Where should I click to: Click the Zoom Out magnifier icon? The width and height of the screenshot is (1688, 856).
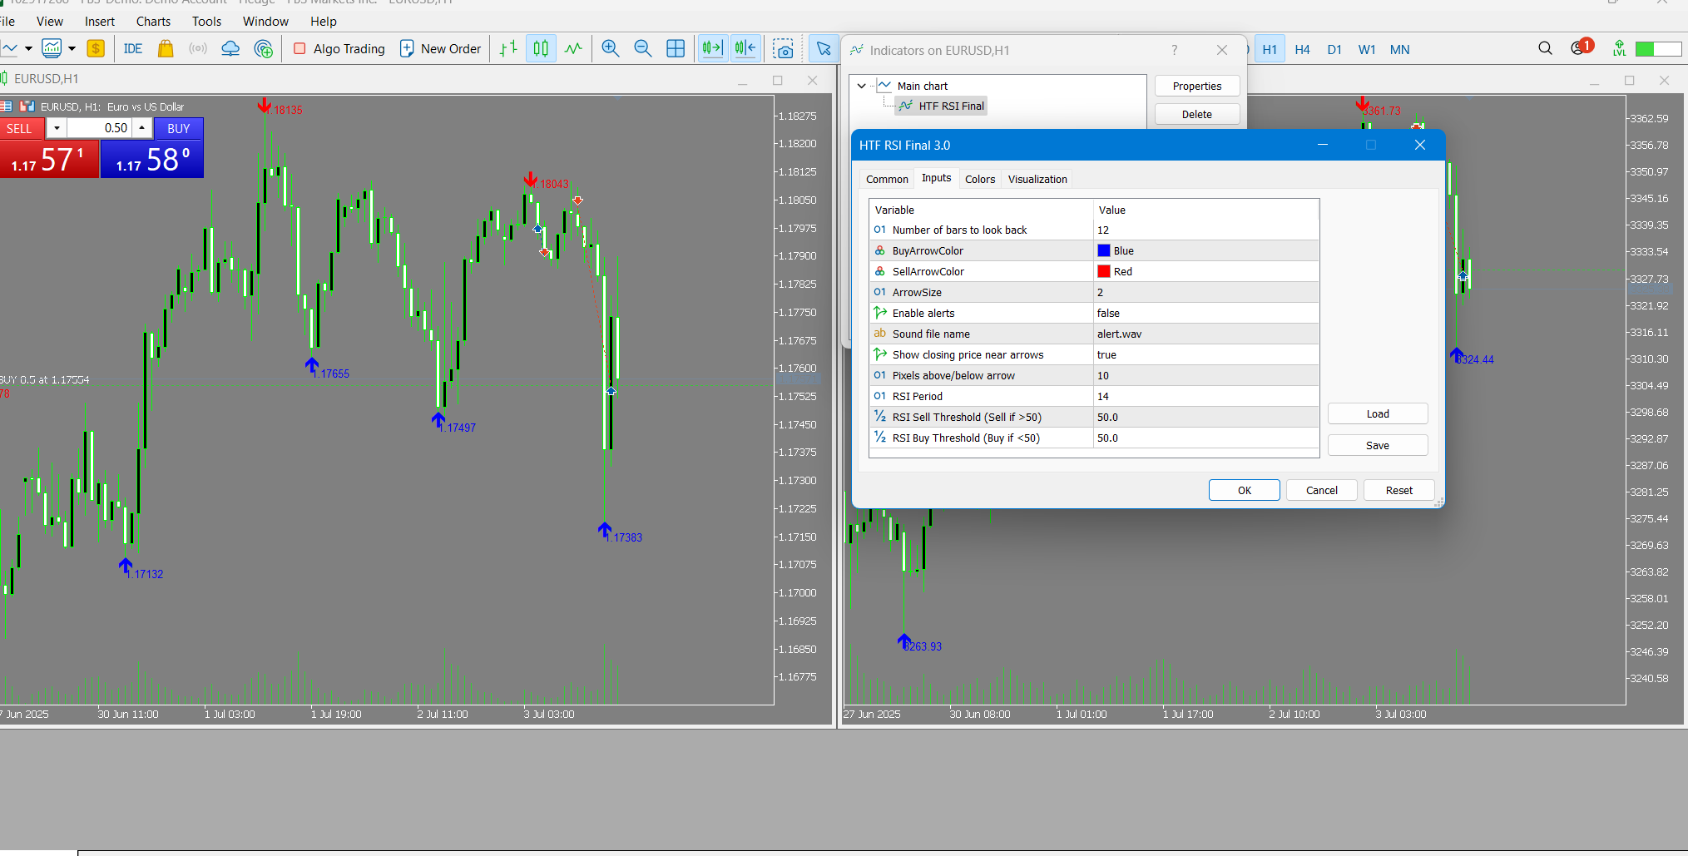pos(642,49)
